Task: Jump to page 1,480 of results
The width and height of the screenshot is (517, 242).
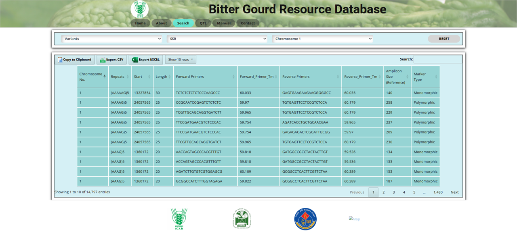Action: tap(438, 192)
